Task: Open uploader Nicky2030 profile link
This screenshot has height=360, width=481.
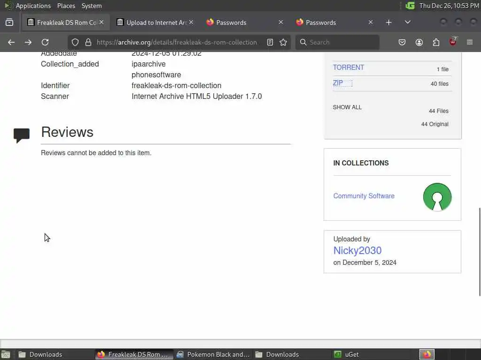Action: (x=357, y=250)
